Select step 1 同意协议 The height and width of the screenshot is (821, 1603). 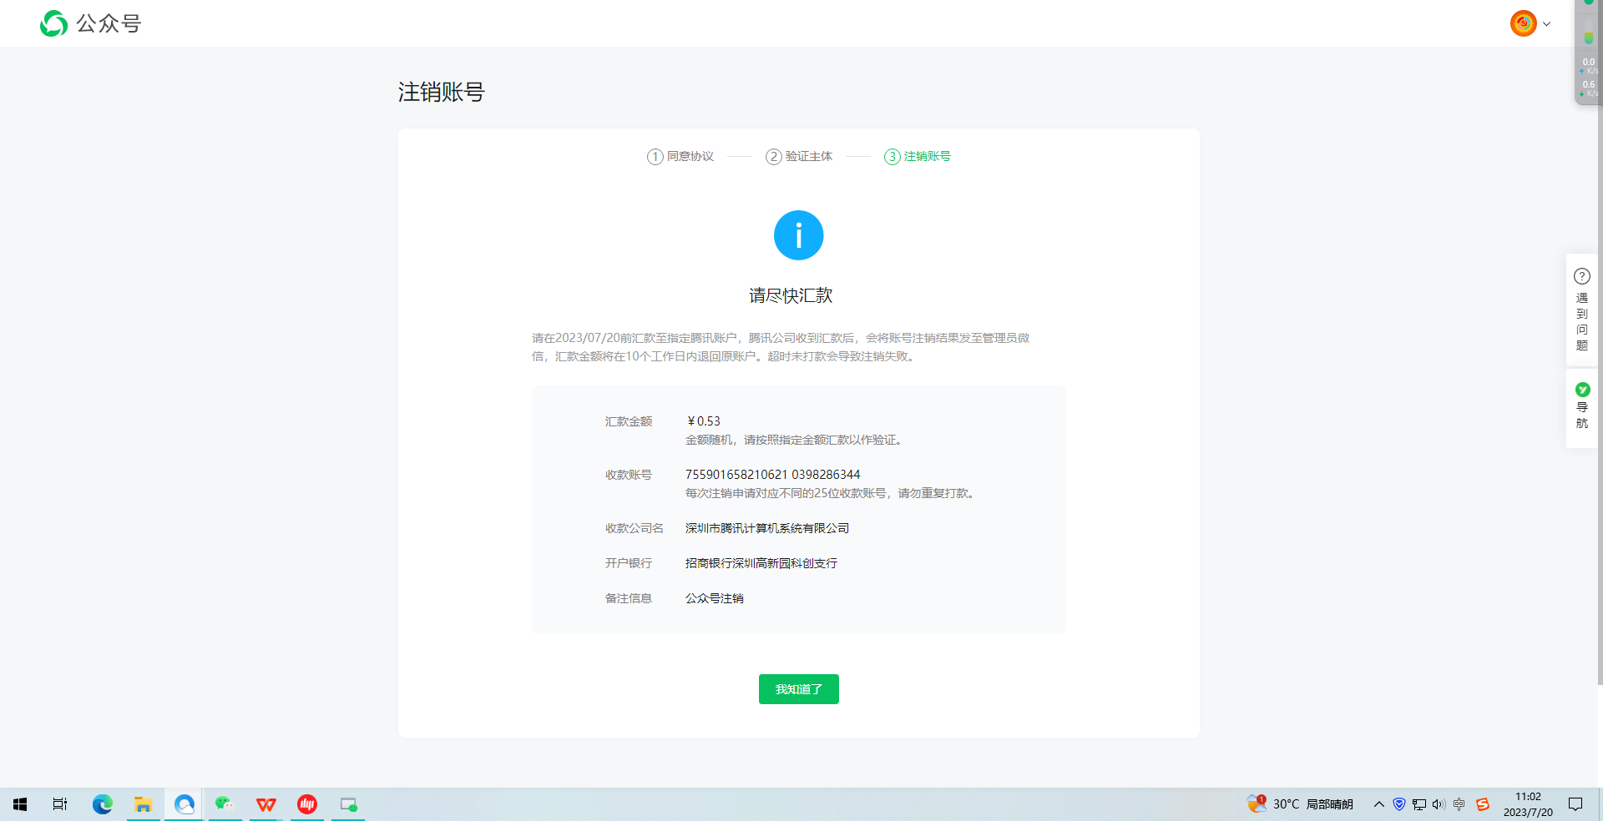coord(680,157)
